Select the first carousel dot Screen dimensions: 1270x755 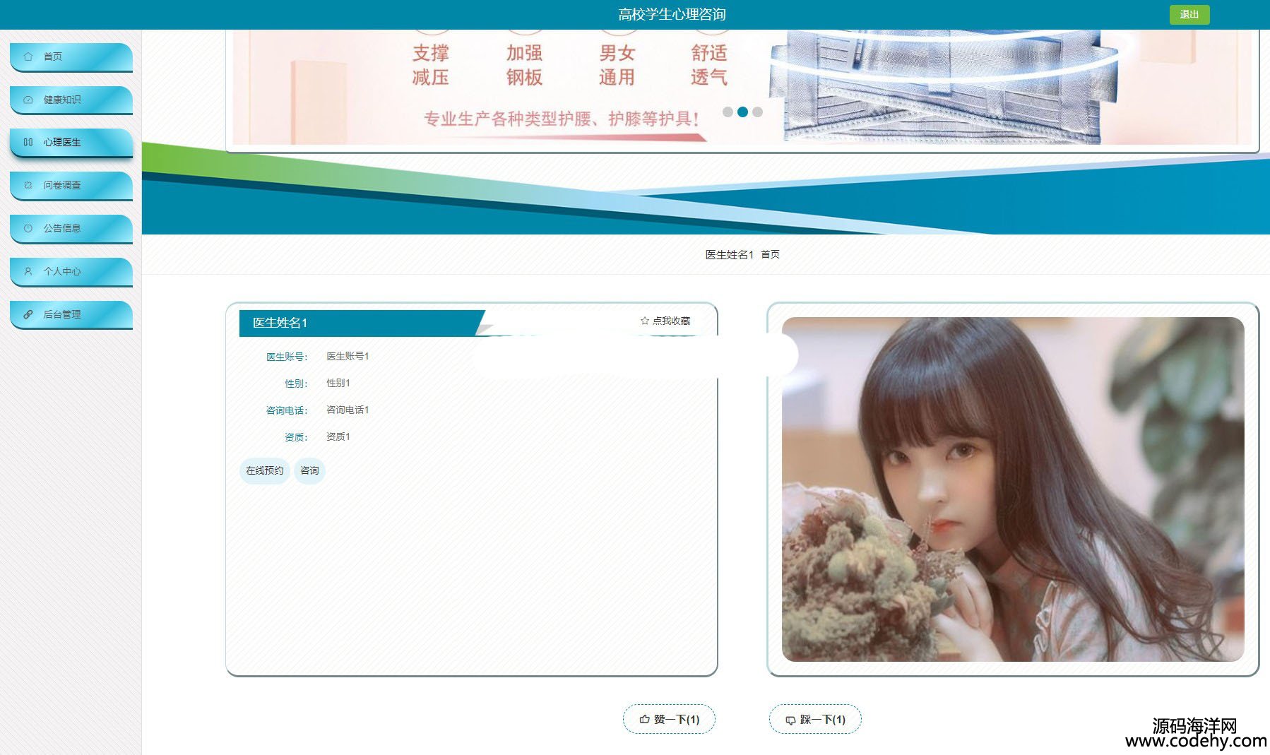point(728,112)
